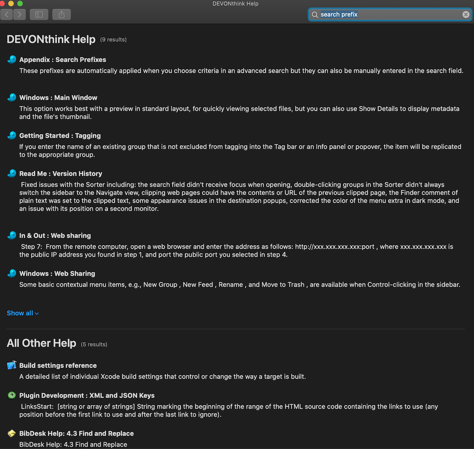
Task: Click DEVONthink icon beside In & Out : Web sharing
Action: (12, 235)
